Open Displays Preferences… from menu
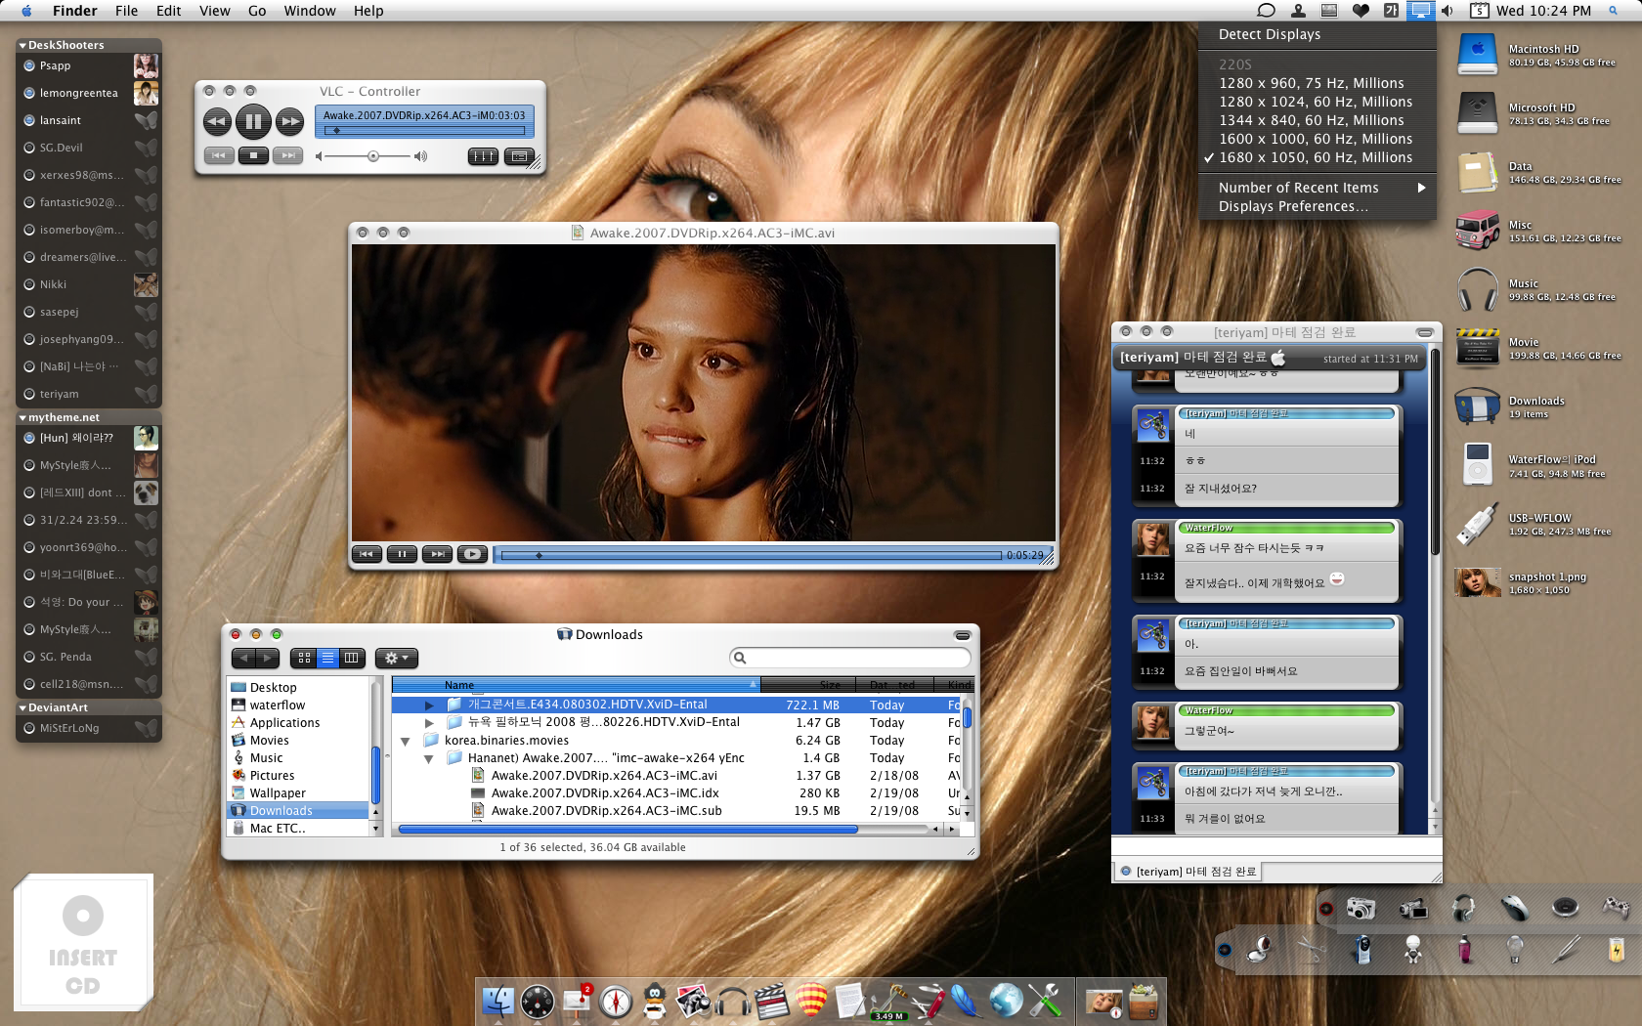 1317,206
